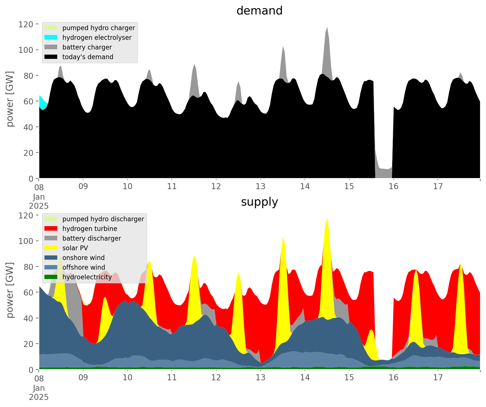Screen dimensions: 486x407
Task: Click the '20' y-axis tick on supply chart
Action: (x=28, y=344)
